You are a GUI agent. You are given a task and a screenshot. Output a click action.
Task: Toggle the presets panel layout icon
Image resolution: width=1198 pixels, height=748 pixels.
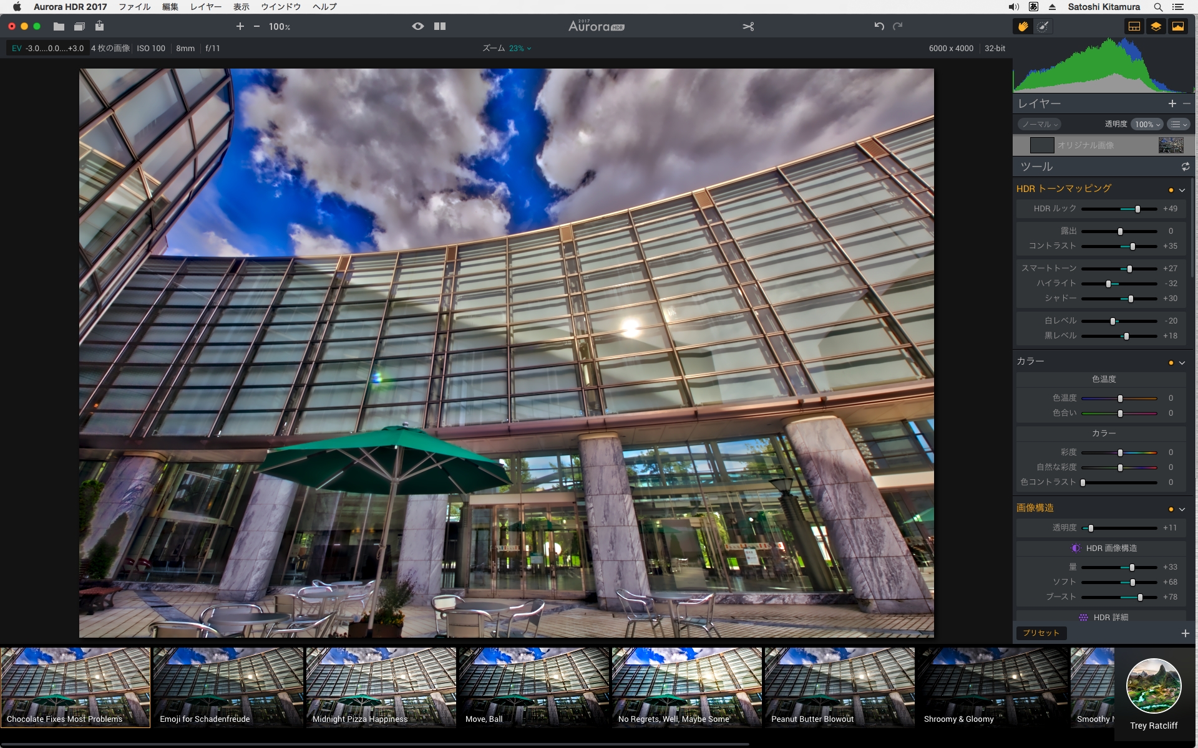[x=1134, y=26]
